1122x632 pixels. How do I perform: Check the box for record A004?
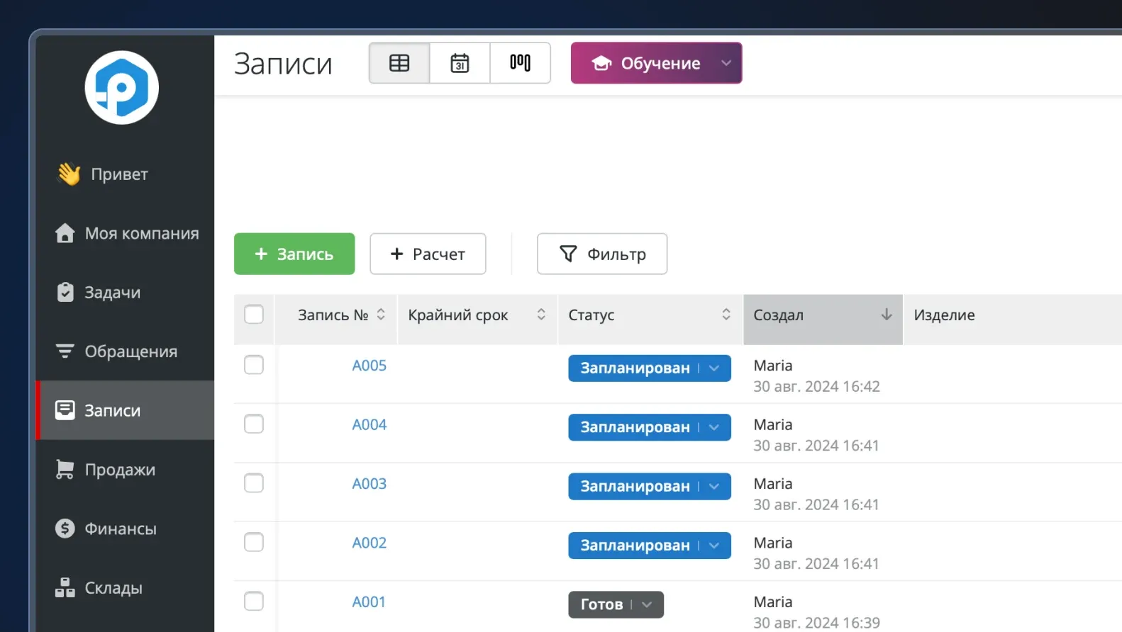(254, 424)
